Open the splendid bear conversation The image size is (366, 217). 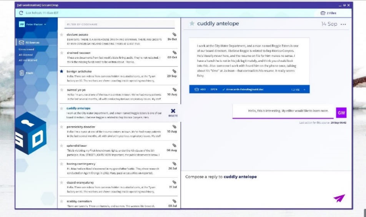pyautogui.click(x=118, y=150)
